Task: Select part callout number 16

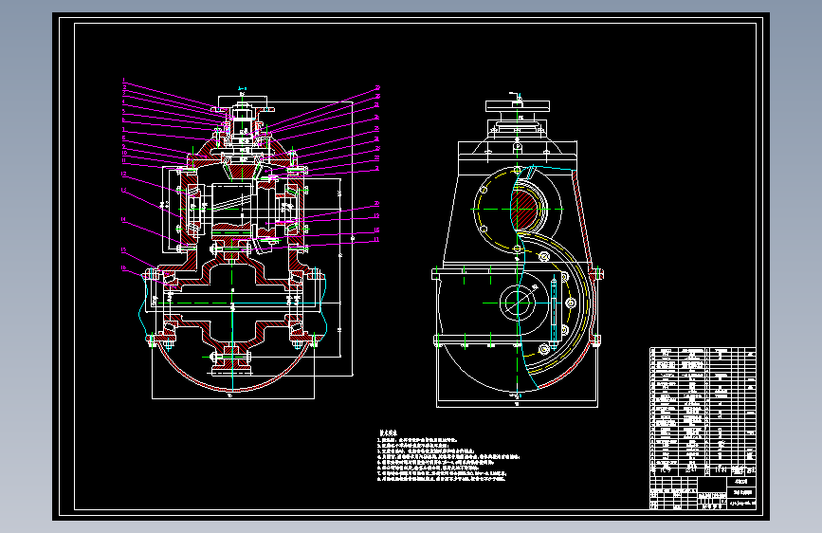Action: point(123,268)
